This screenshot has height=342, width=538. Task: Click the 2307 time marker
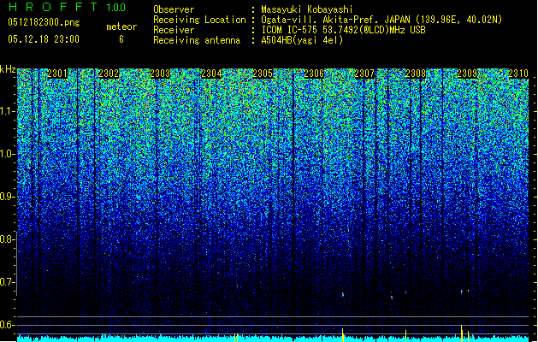click(364, 74)
